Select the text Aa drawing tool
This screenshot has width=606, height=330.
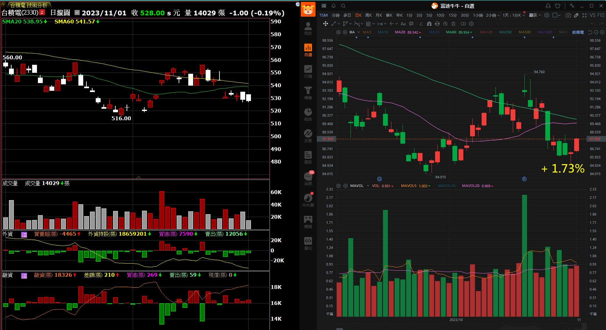coord(403,24)
